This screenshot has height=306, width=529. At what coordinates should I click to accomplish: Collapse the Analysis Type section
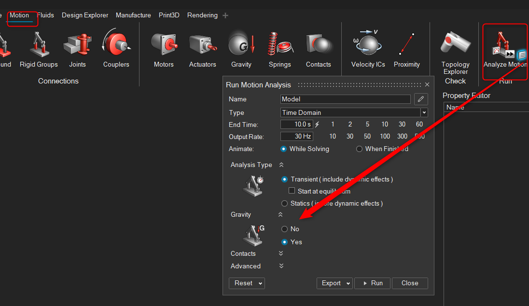pos(281,165)
